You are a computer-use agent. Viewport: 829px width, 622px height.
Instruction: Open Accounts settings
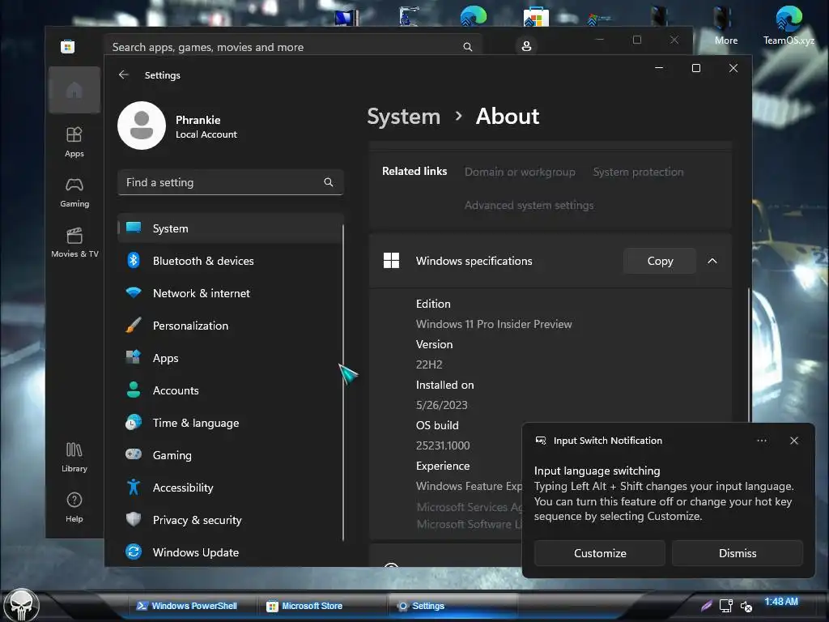coord(231,390)
